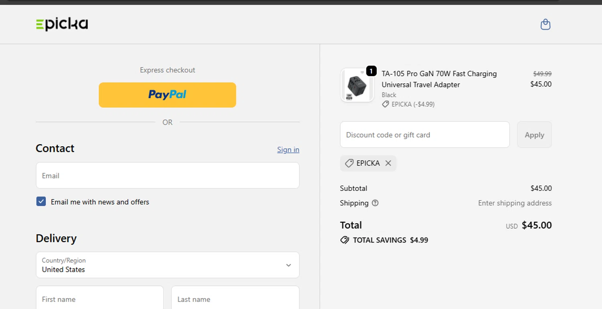The image size is (602, 309).
Task: Click the Enter shipping address text
Action: 515,203
